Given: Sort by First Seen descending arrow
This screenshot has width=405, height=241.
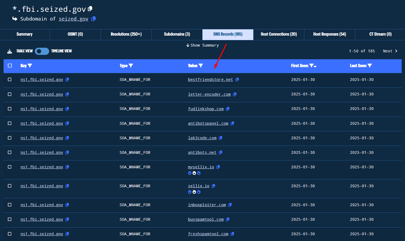Looking at the screenshot, I should 315,66.
